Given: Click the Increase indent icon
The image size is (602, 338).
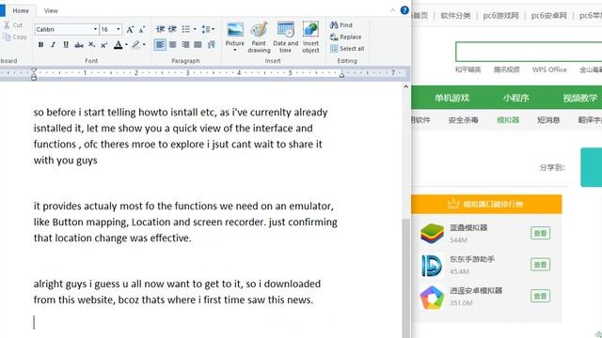Looking at the screenshot, I should click(x=172, y=29).
